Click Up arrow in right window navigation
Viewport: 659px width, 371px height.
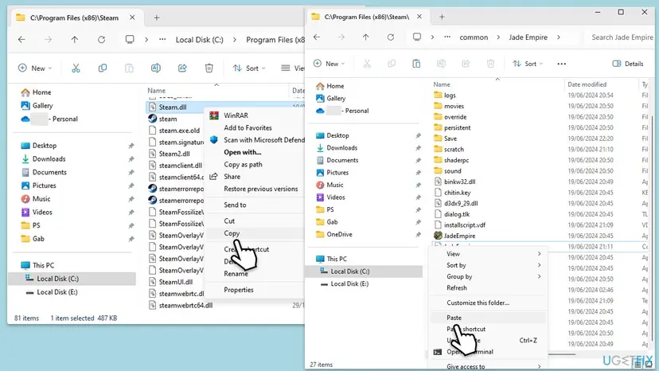(x=365, y=37)
